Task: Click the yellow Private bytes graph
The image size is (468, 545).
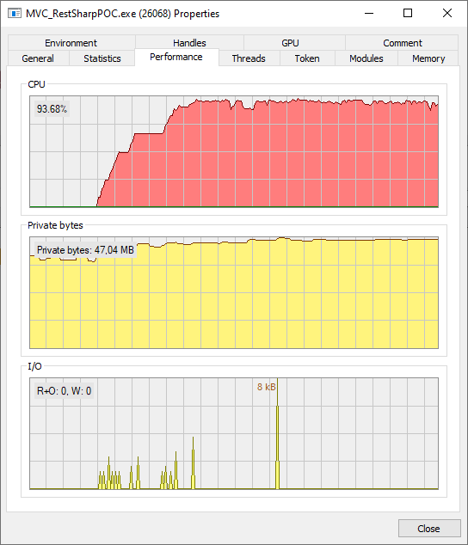Action: tap(234, 292)
